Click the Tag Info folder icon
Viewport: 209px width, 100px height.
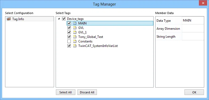pyautogui.click(x=9, y=19)
